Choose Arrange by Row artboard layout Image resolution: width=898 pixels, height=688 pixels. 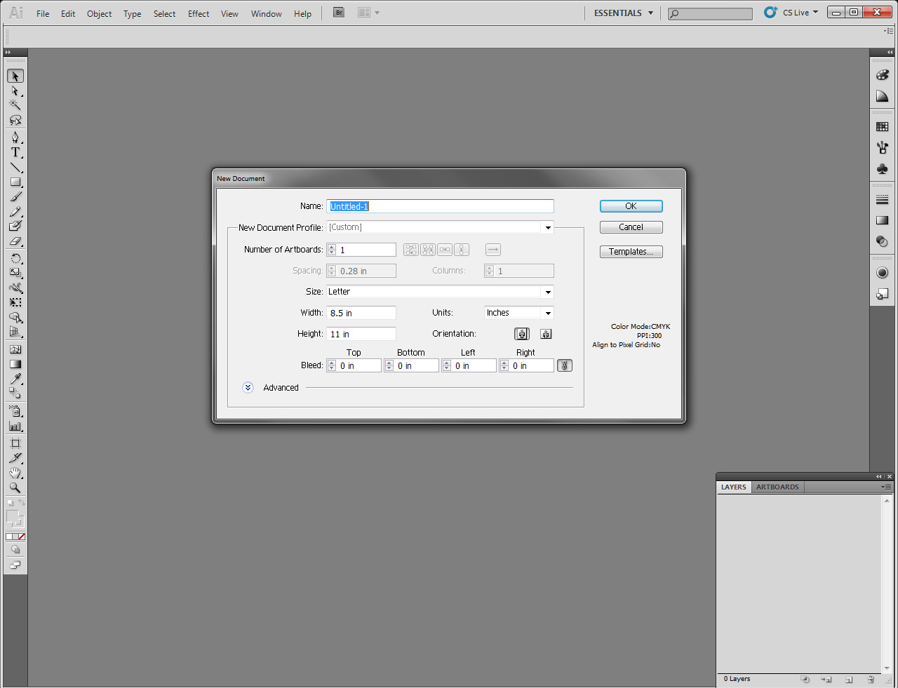click(x=445, y=250)
